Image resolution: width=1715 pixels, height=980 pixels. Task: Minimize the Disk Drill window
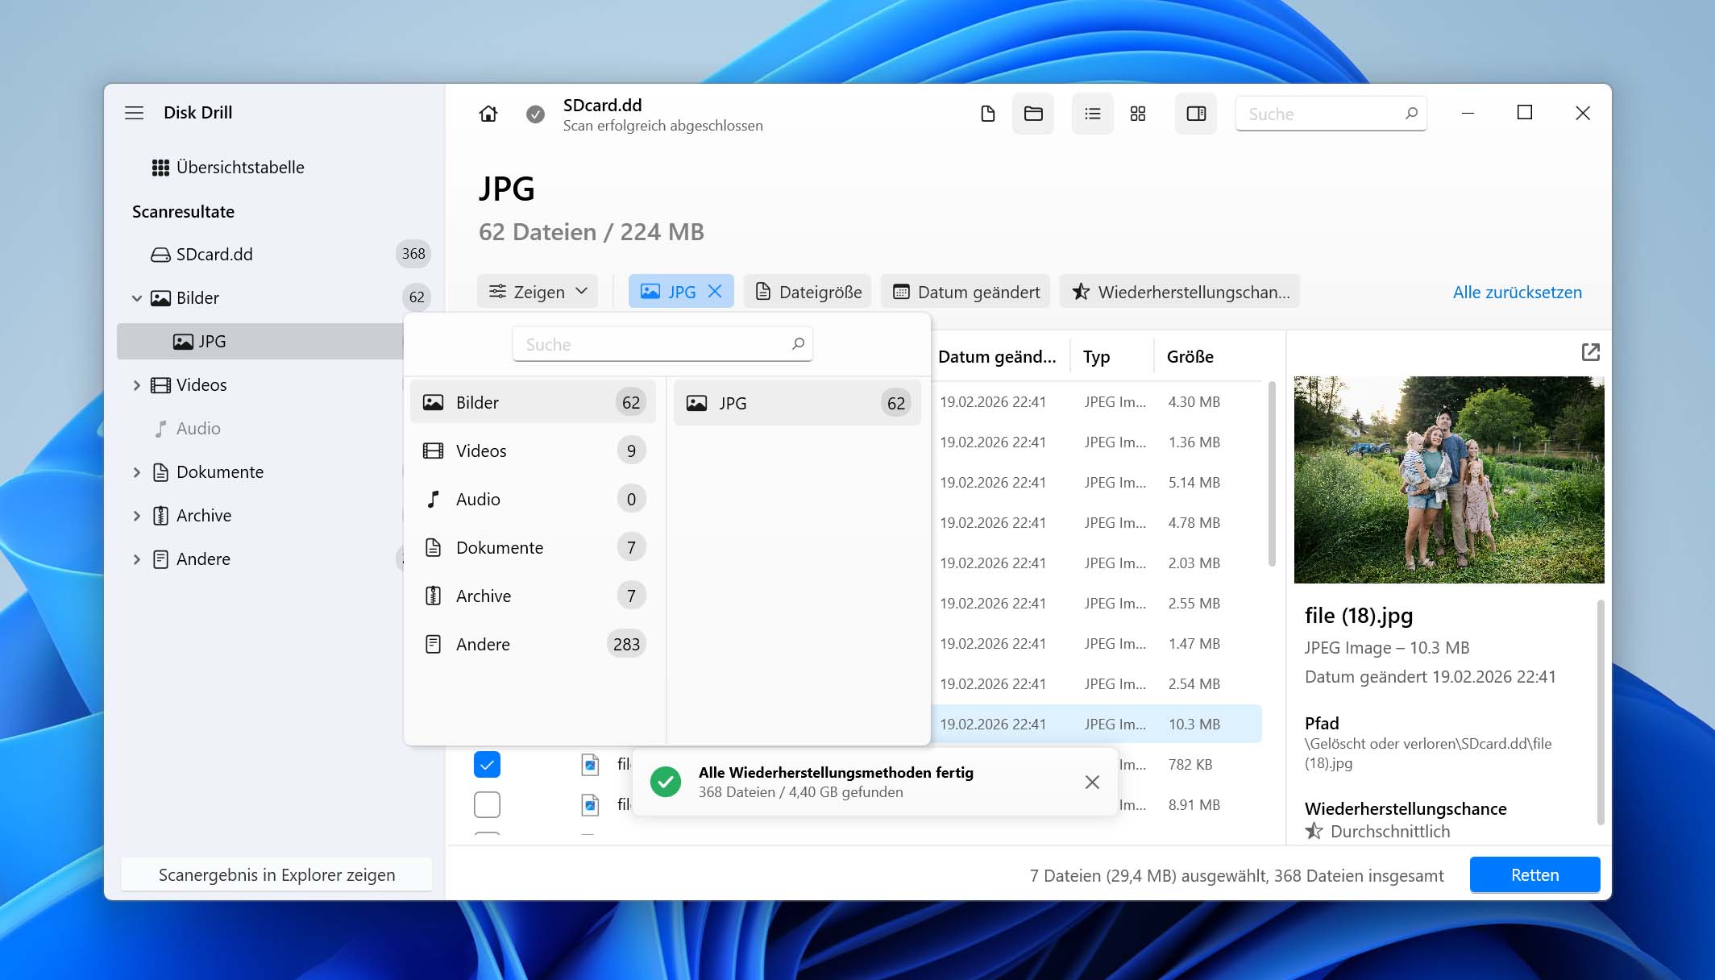tap(1468, 113)
